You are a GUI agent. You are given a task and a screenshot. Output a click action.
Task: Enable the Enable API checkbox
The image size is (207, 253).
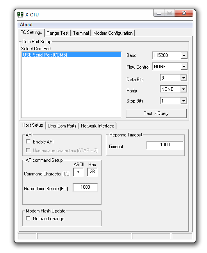click(28, 142)
